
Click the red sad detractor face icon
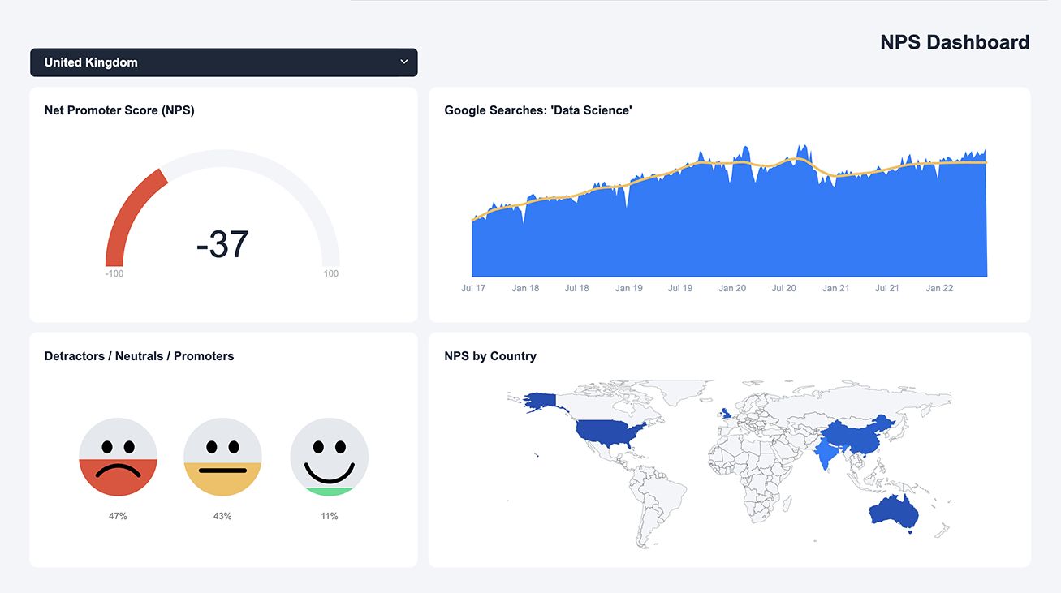tap(118, 458)
